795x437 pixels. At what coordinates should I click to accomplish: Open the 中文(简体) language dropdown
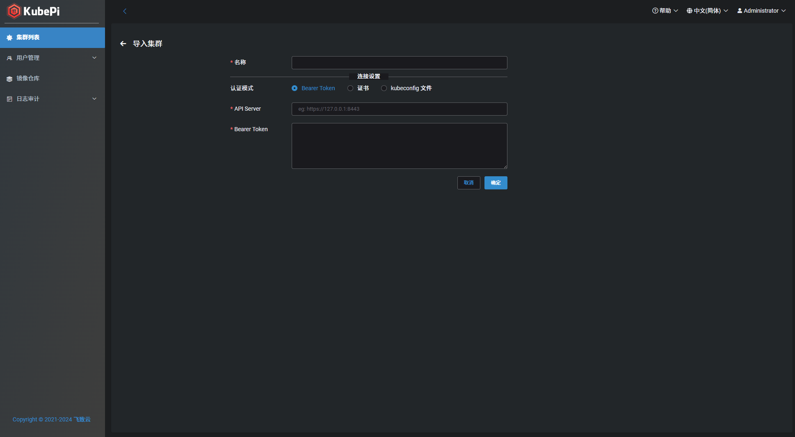point(707,11)
